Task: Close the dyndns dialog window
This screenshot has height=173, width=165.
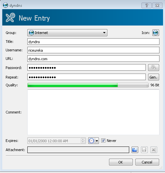Action: [x=157, y=5]
